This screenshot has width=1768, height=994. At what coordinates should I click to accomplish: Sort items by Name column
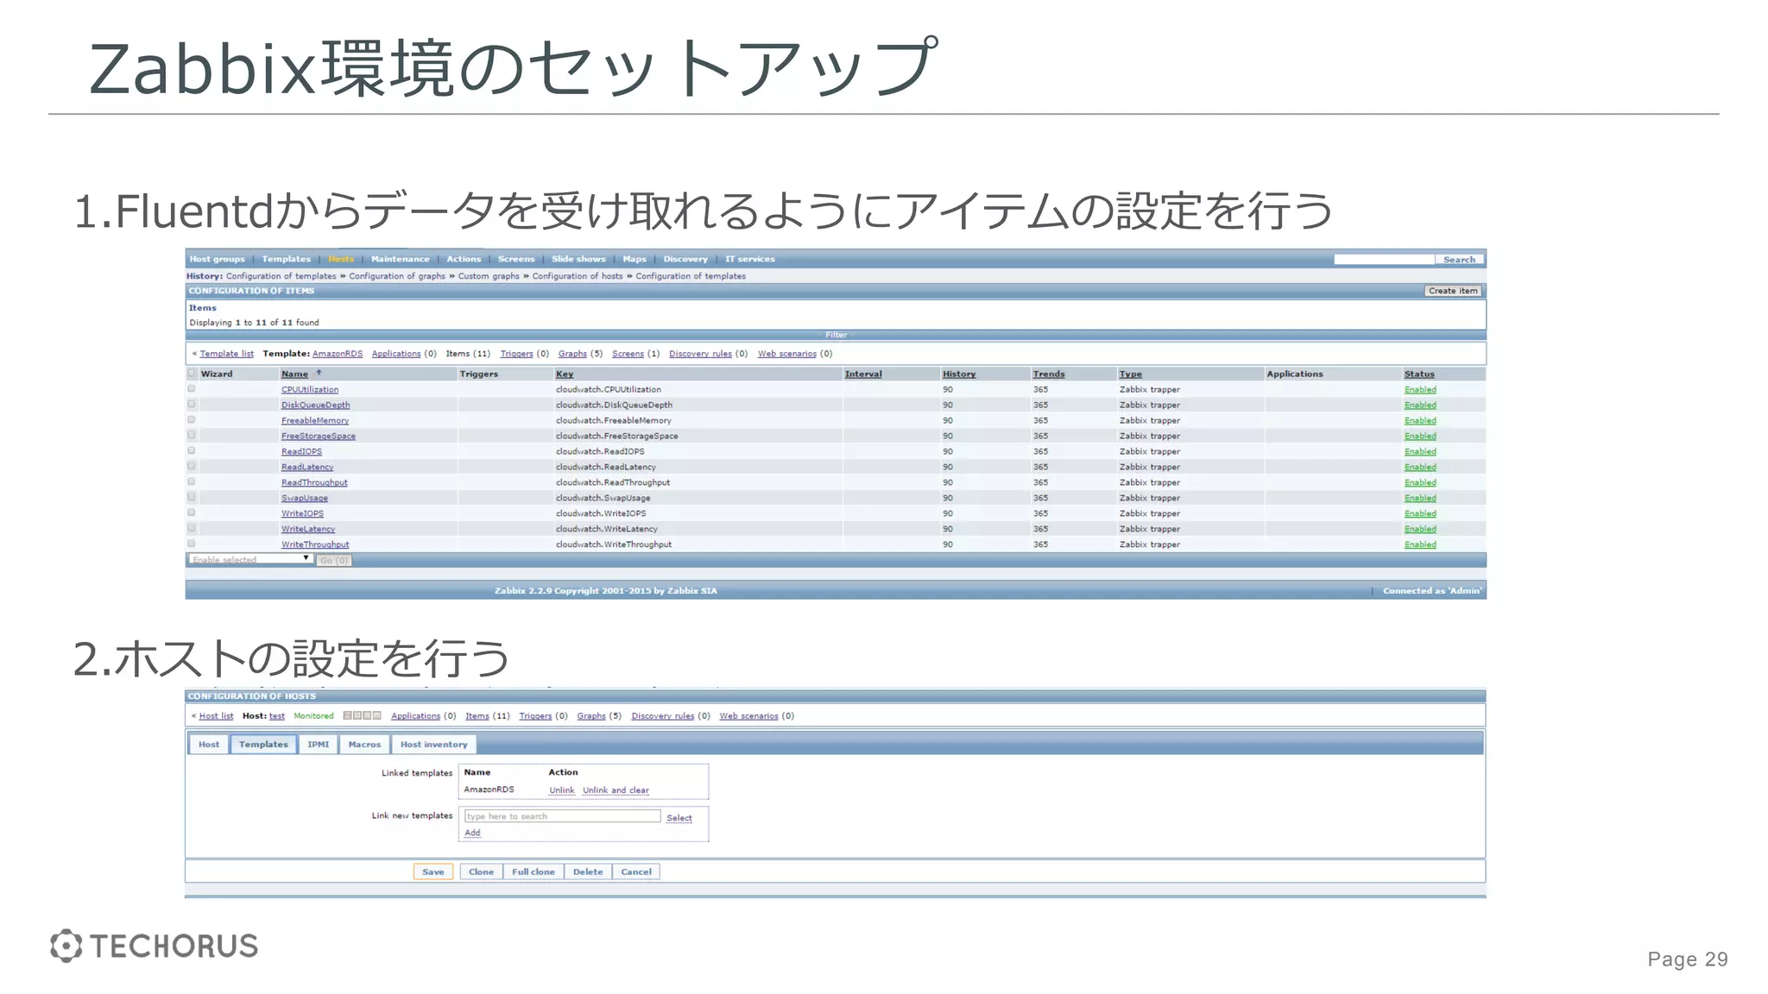pyautogui.click(x=294, y=374)
